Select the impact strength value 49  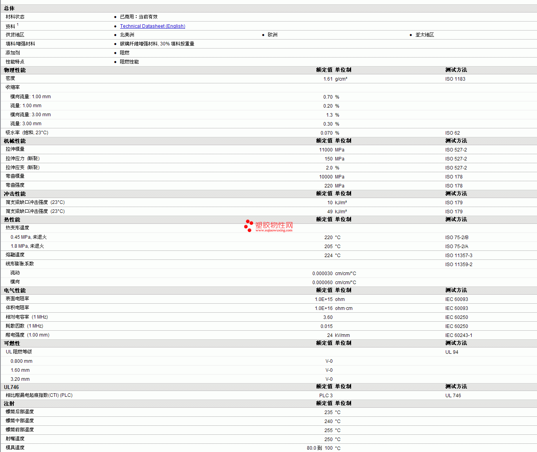pyautogui.click(x=330, y=212)
